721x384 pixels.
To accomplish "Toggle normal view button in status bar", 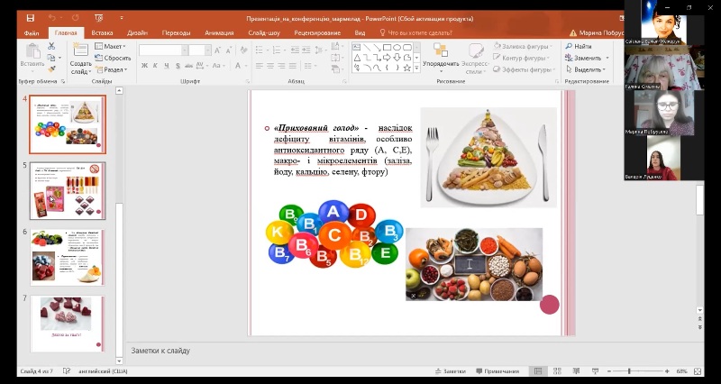I will 538,370.
